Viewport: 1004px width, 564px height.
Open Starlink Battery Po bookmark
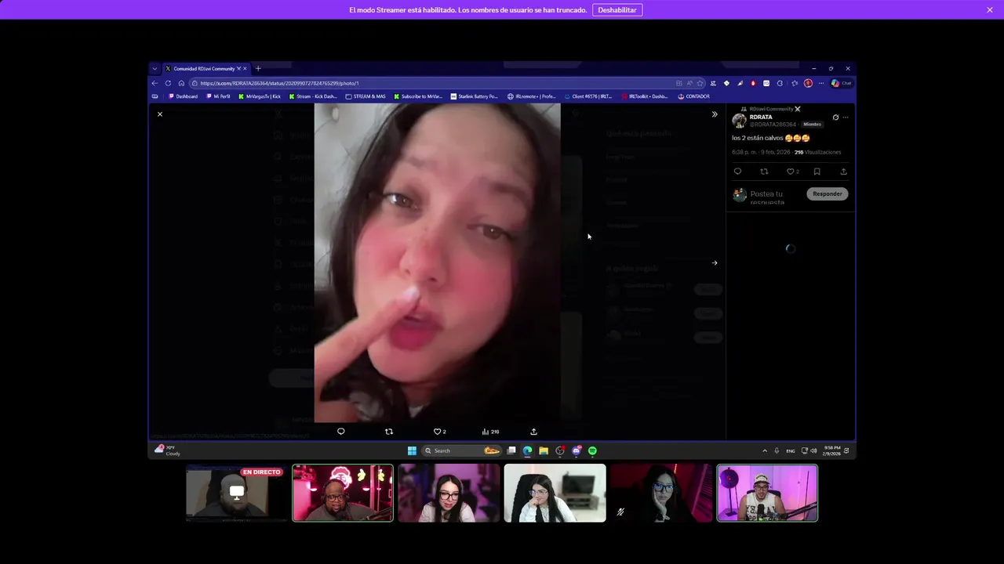point(475,96)
